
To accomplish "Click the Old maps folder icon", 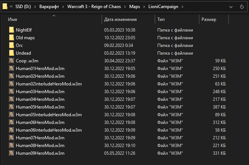I will 11,38.
